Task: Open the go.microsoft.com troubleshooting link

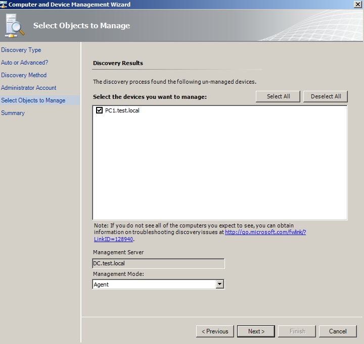Action: [x=265, y=232]
